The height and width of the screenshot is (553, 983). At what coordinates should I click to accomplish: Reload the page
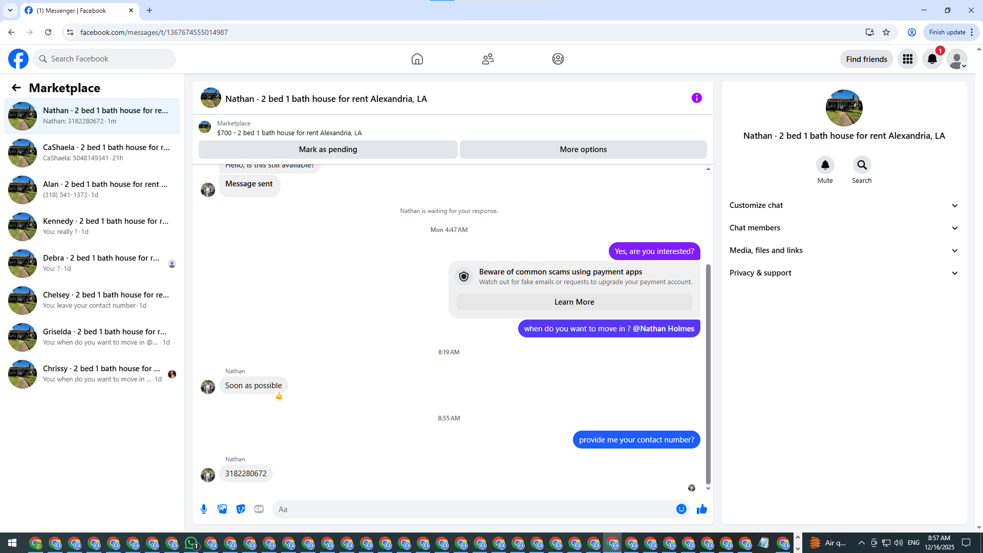click(48, 32)
